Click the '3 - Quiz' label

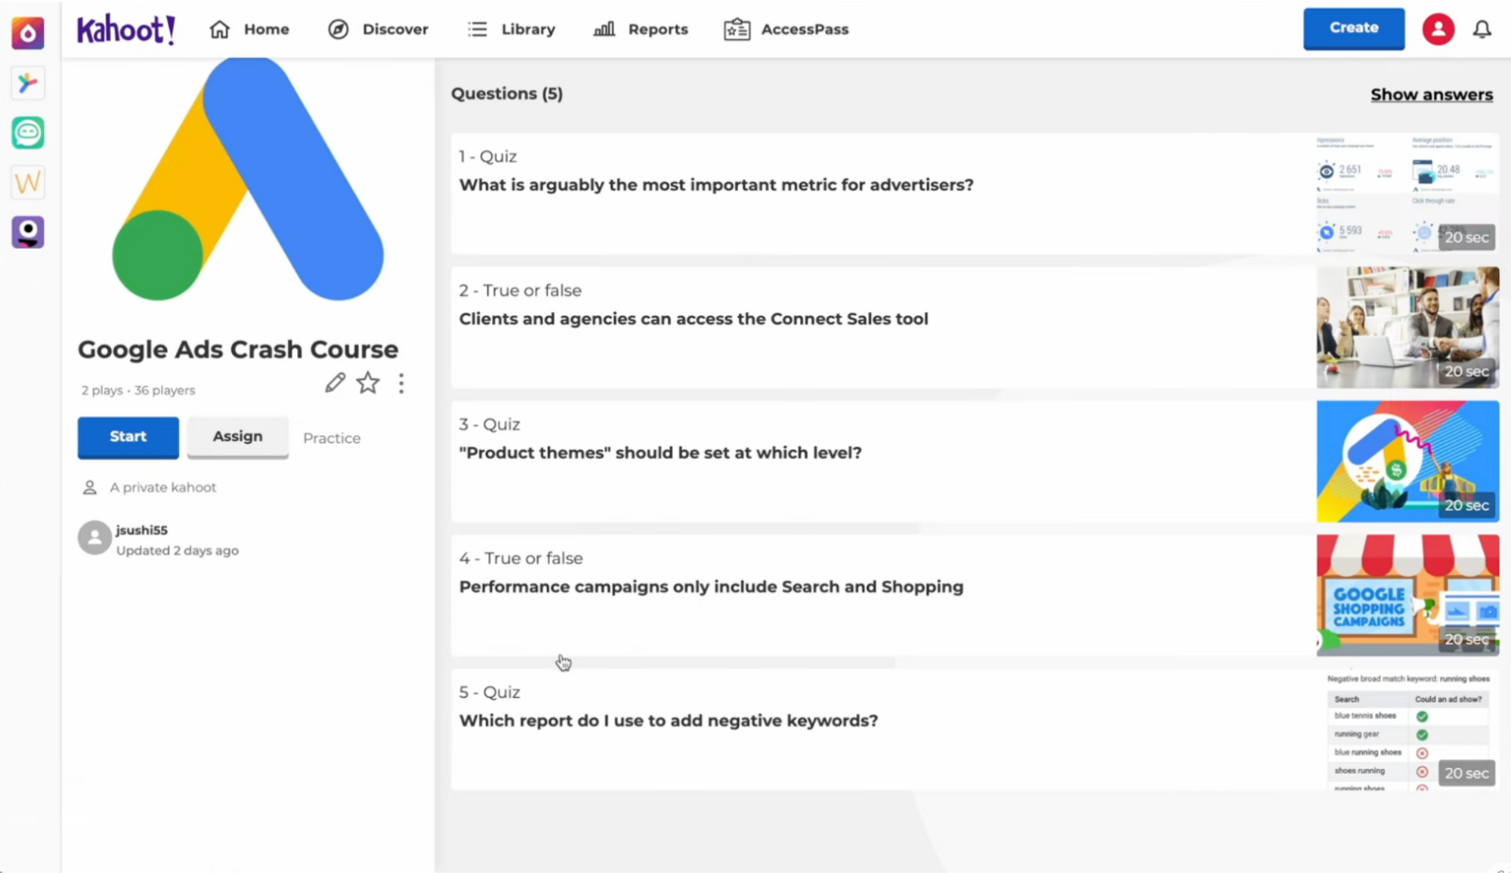(x=490, y=424)
